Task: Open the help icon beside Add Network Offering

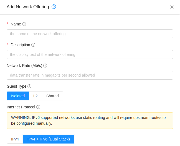Action: point(54,7)
